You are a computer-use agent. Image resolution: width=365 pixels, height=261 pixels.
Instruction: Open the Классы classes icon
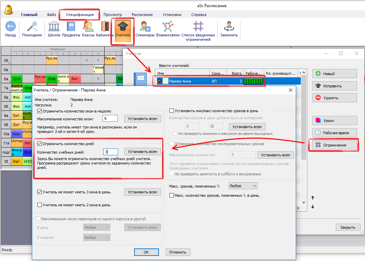click(x=88, y=27)
